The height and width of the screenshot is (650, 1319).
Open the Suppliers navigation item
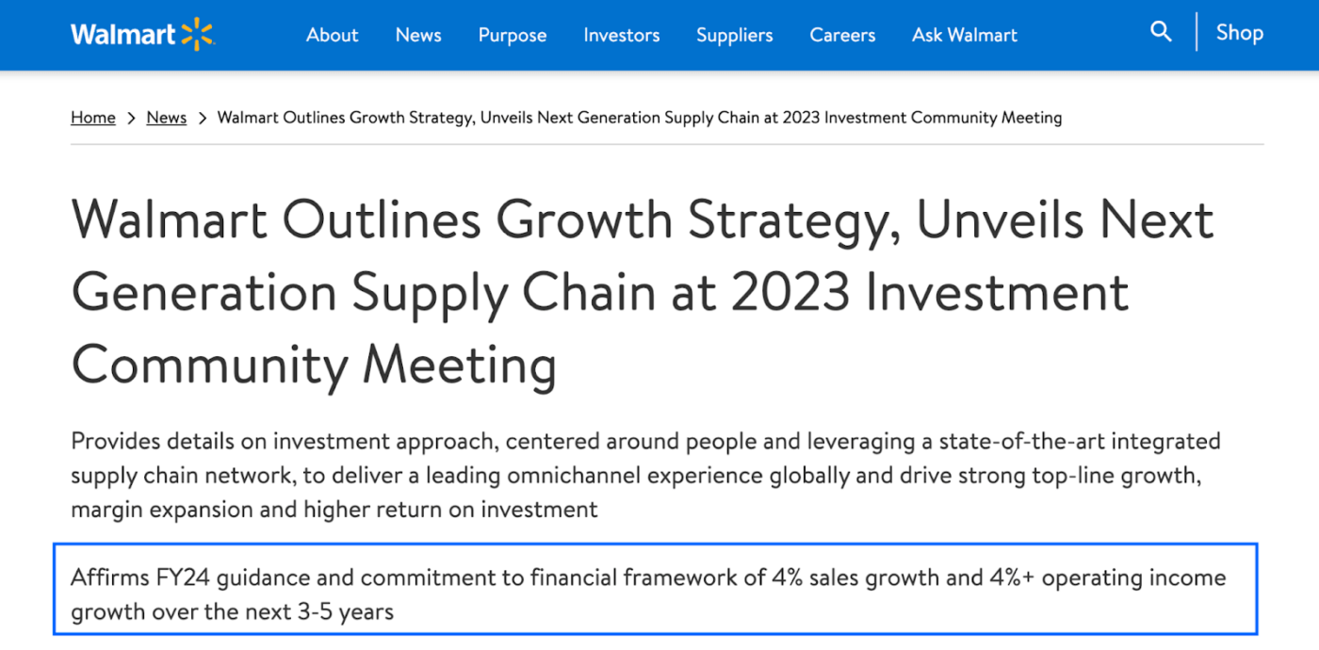point(735,35)
